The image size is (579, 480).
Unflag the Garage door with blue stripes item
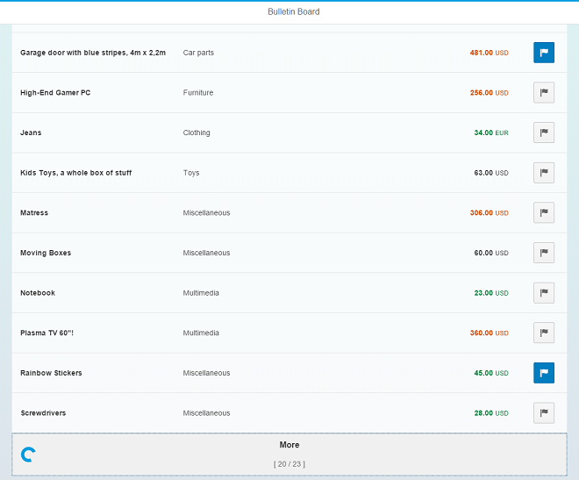[x=544, y=53]
